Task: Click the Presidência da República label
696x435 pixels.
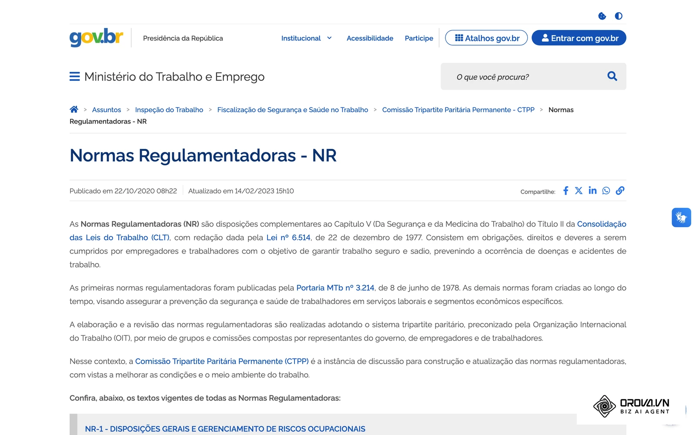Action: (183, 38)
